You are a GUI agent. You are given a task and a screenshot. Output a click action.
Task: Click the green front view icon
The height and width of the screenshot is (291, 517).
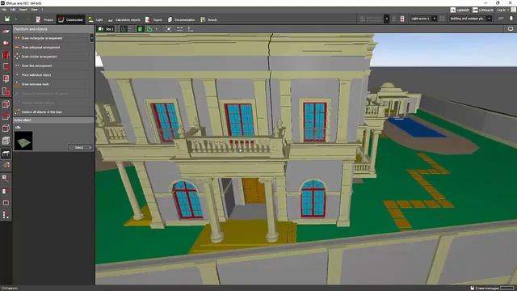coord(140,29)
